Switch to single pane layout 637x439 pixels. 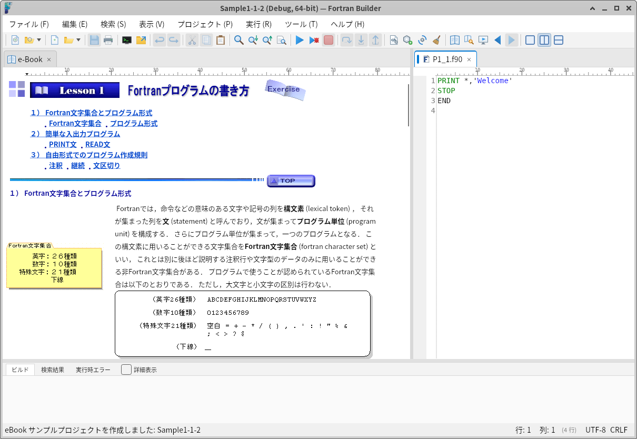pos(530,40)
